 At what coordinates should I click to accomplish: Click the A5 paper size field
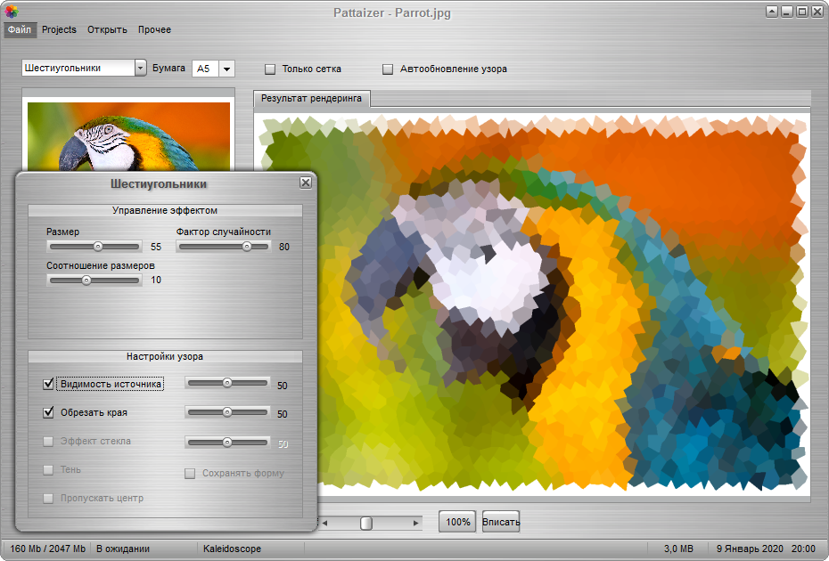tap(206, 69)
